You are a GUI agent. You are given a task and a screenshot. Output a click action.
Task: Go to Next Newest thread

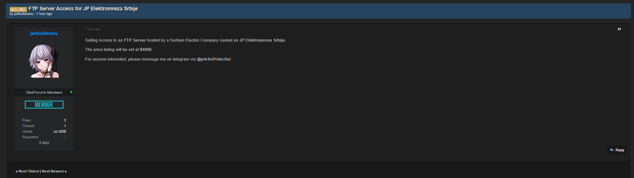pyautogui.click(x=53, y=171)
